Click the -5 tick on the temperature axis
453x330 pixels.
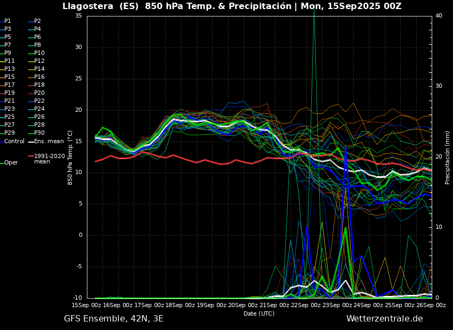tap(79, 267)
